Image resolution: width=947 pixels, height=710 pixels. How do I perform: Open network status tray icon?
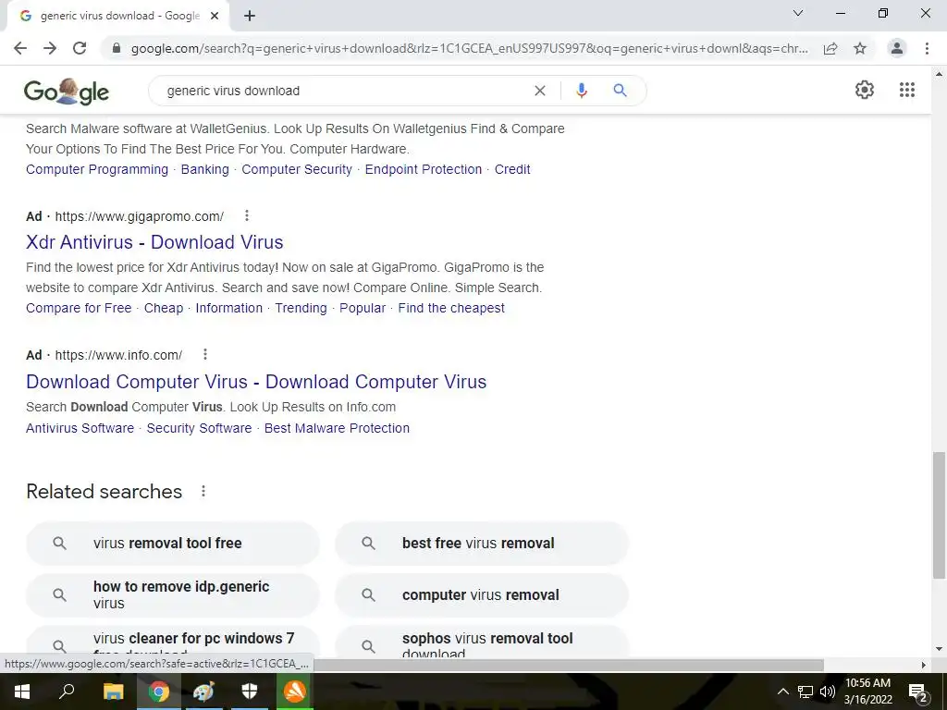(806, 692)
